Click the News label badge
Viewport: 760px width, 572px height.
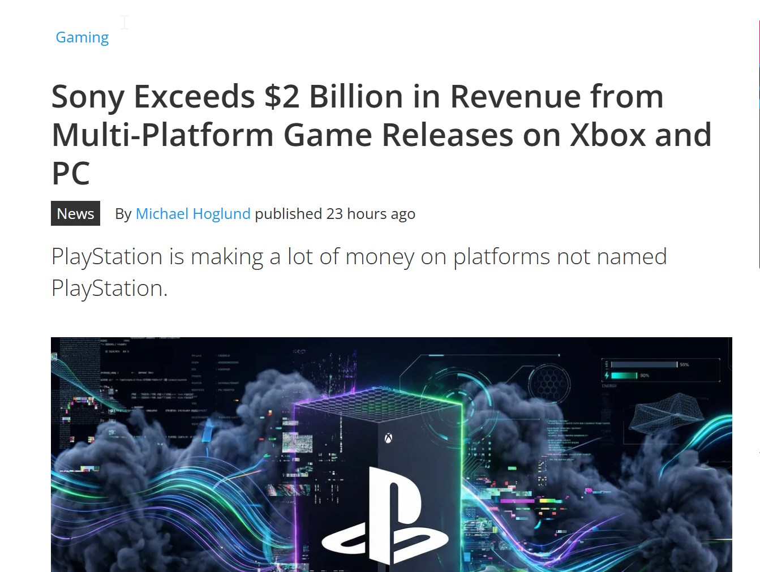coord(75,213)
